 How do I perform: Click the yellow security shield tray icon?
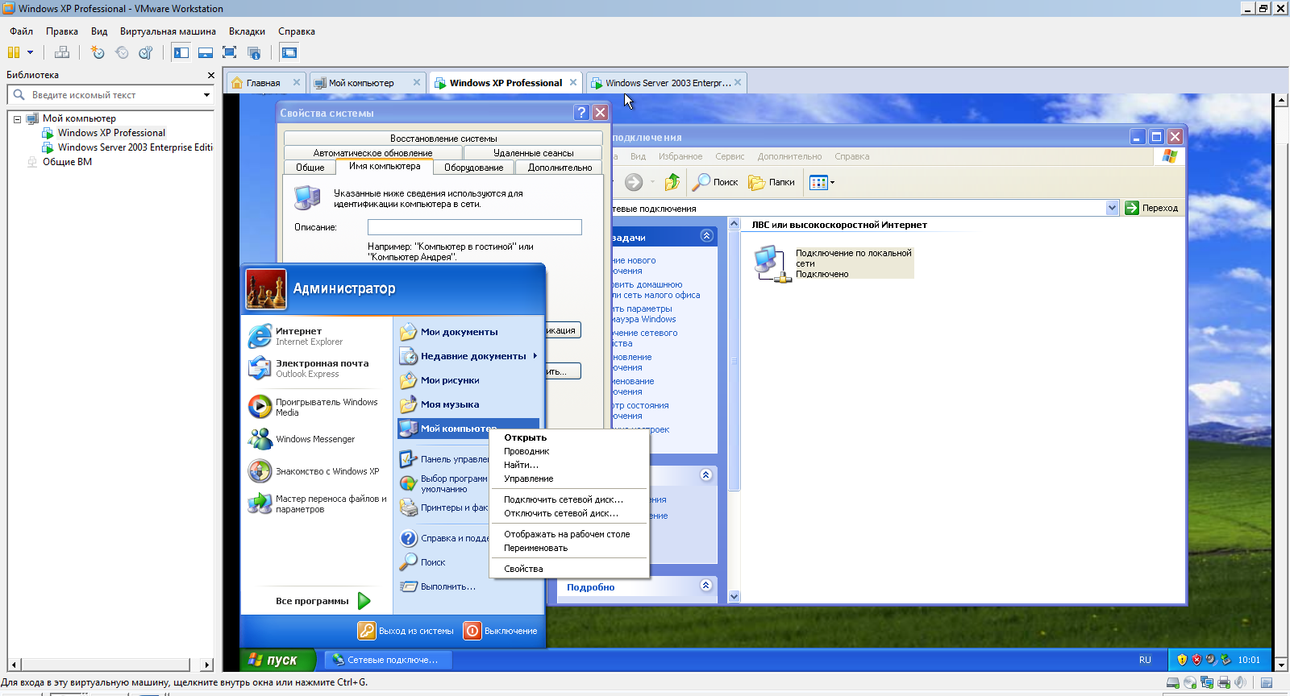1182,660
